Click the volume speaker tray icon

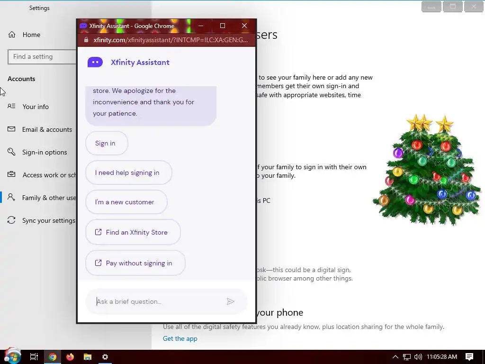click(418, 357)
